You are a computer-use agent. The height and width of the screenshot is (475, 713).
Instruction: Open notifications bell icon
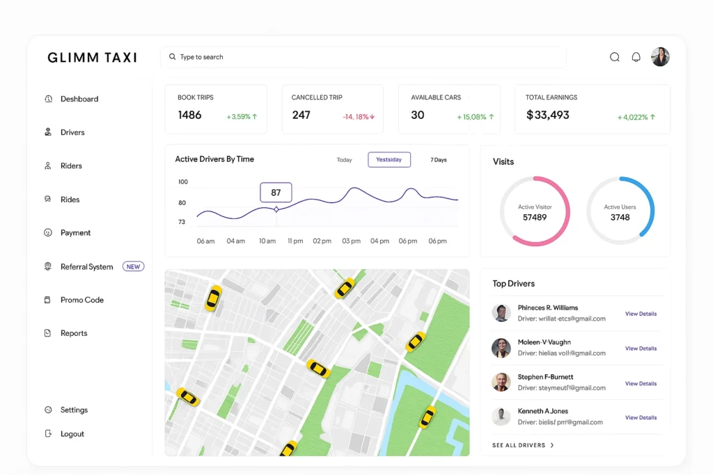coord(636,57)
